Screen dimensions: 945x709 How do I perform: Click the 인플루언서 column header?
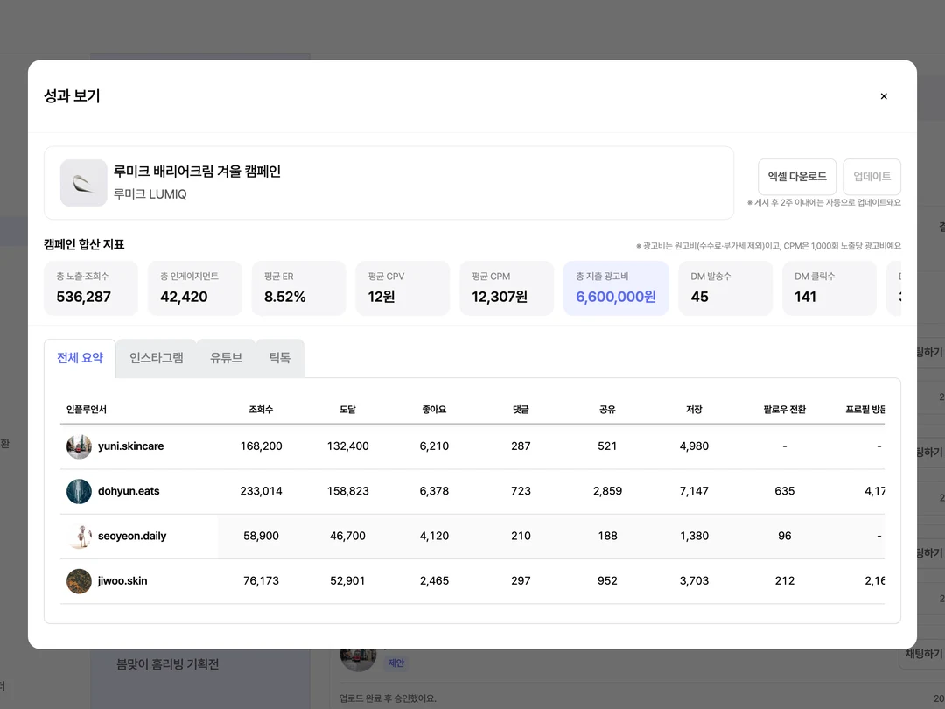coord(86,410)
